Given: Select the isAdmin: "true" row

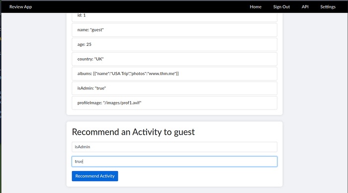Looking at the screenshot, I should click(174, 88).
